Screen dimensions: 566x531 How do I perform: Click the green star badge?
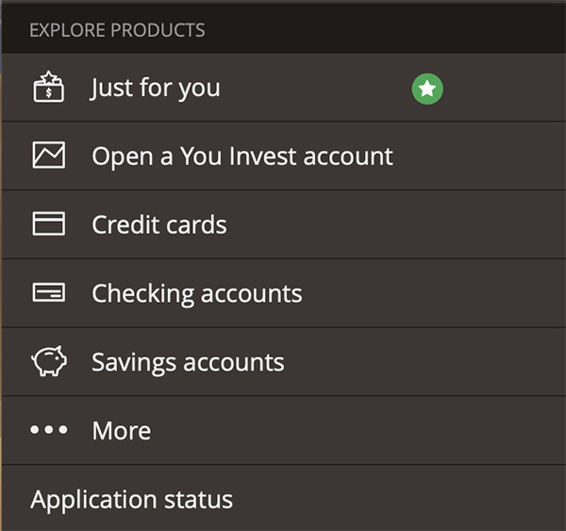pos(427,89)
